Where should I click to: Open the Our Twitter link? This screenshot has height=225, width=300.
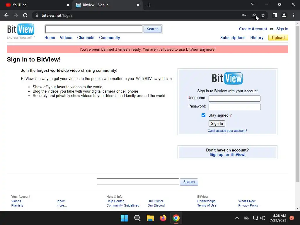click(155, 201)
